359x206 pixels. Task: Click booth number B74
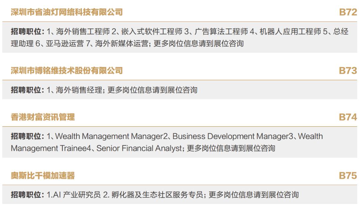coord(348,117)
